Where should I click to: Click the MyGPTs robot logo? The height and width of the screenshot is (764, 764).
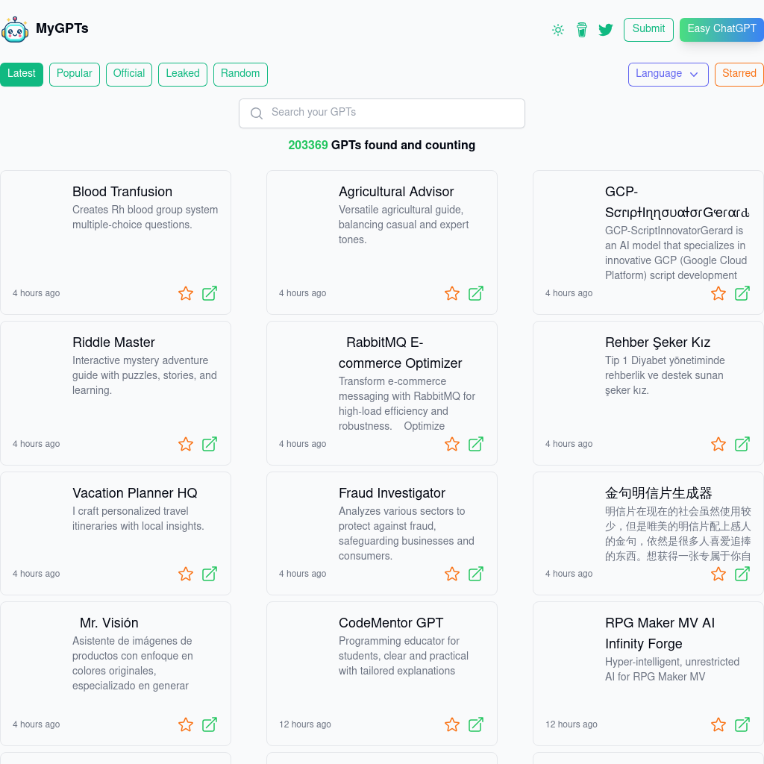[15, 29]
